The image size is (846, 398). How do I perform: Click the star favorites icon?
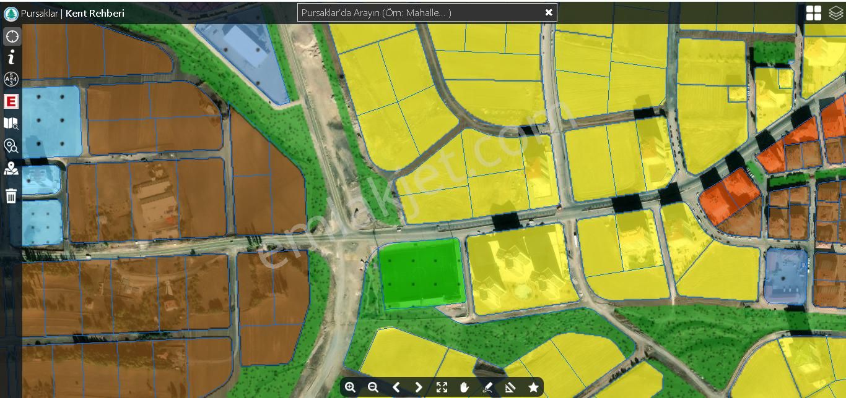(x=533, y=387)
